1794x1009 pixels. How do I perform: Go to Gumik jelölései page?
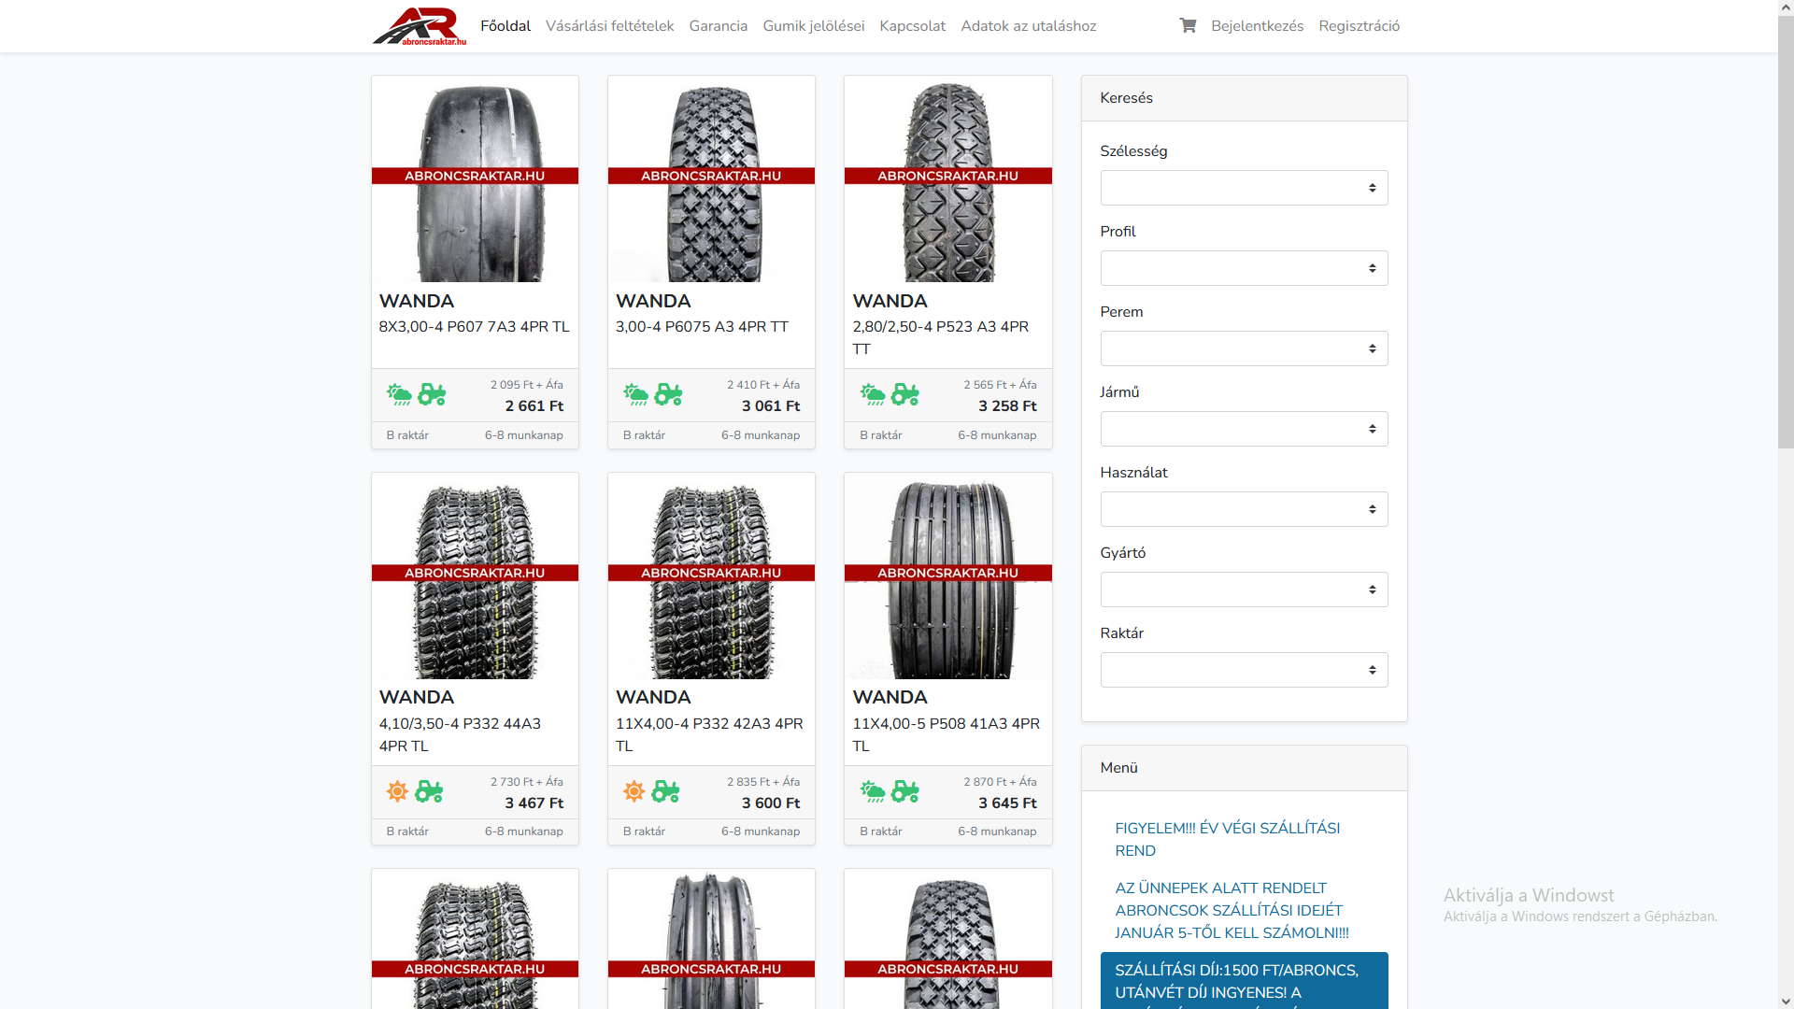point(813,26)
